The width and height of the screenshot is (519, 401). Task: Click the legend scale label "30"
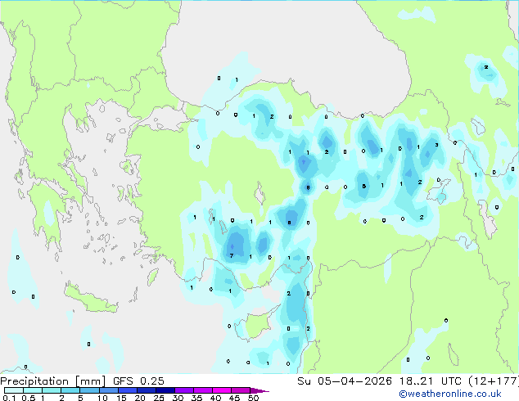(178, 398)
